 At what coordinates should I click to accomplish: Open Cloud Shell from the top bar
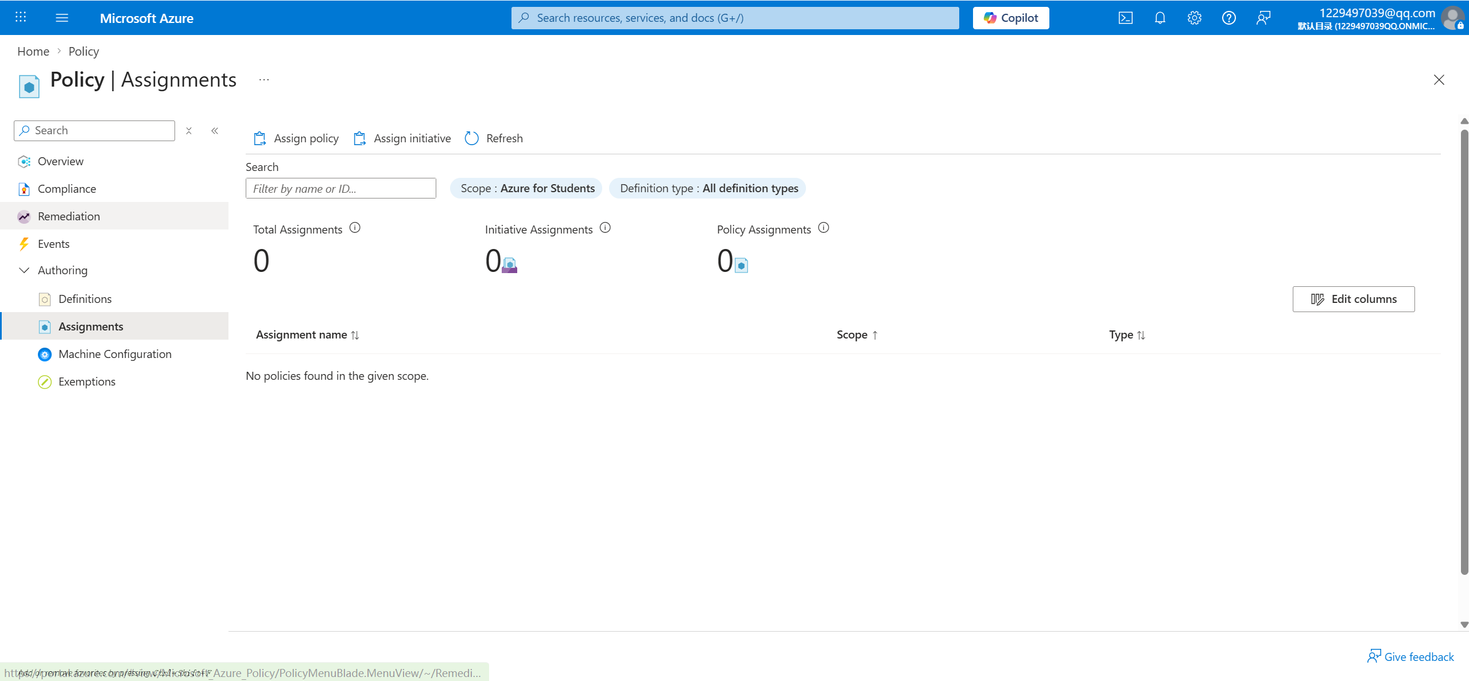coord(1125,18)
